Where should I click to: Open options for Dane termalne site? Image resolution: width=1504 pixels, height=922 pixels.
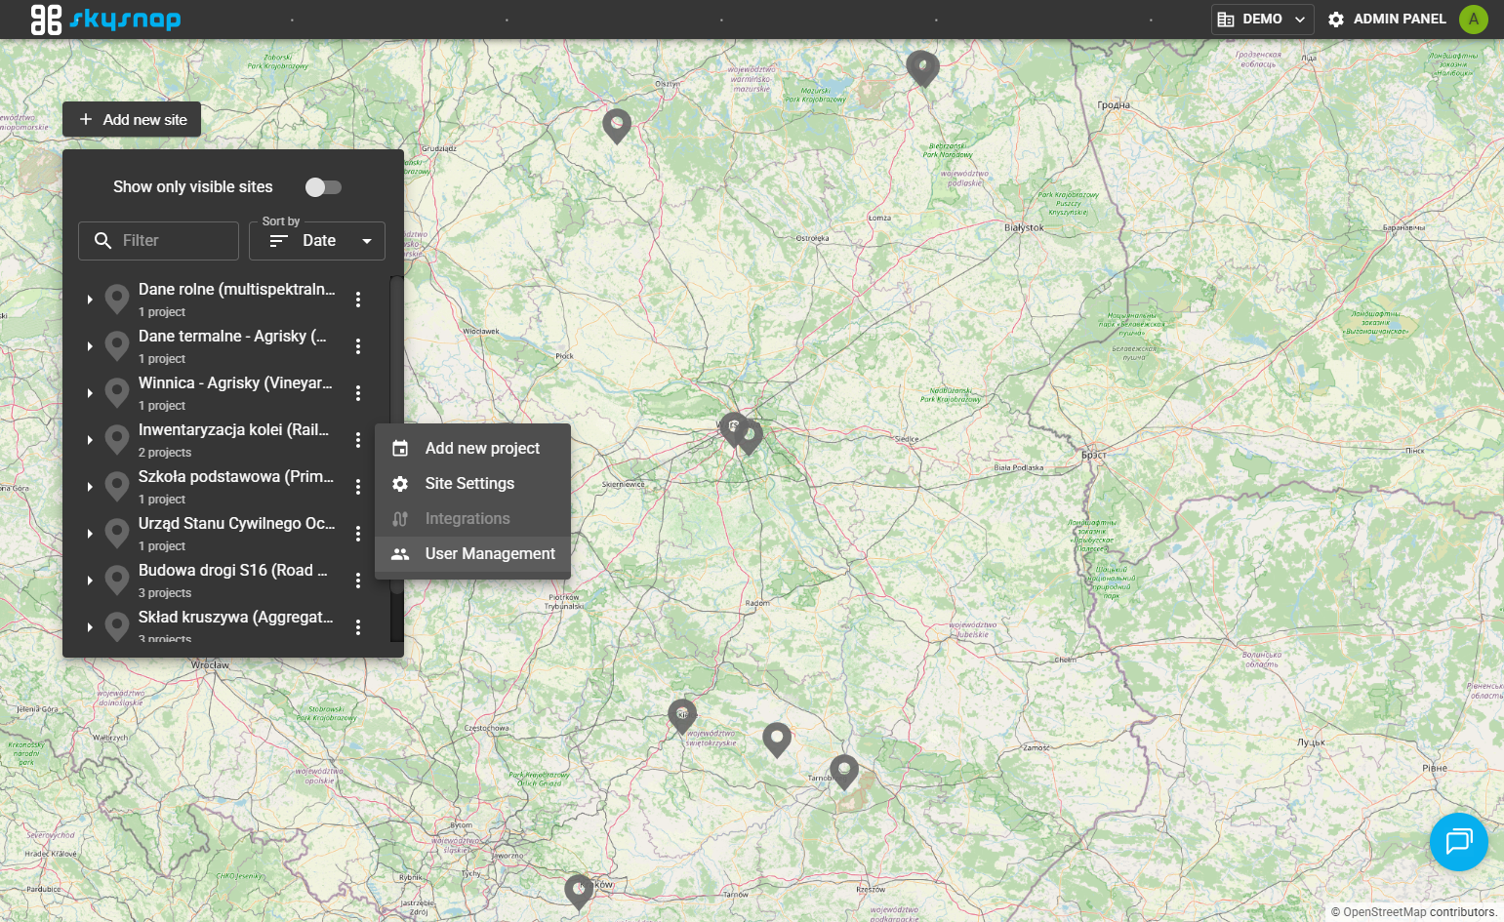click(x=358, y=346)
